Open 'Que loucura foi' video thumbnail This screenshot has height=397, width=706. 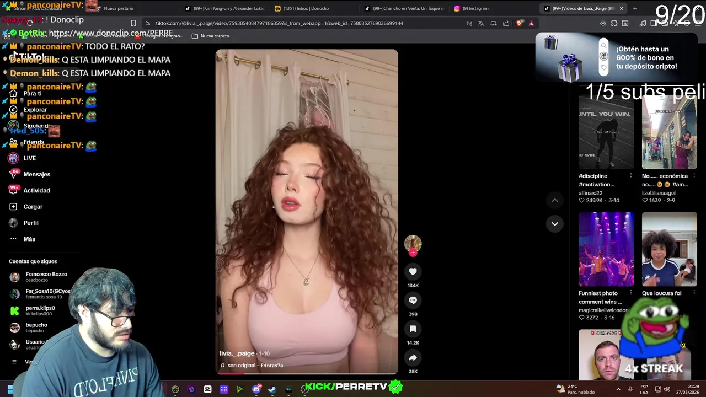tap(669, 249)
